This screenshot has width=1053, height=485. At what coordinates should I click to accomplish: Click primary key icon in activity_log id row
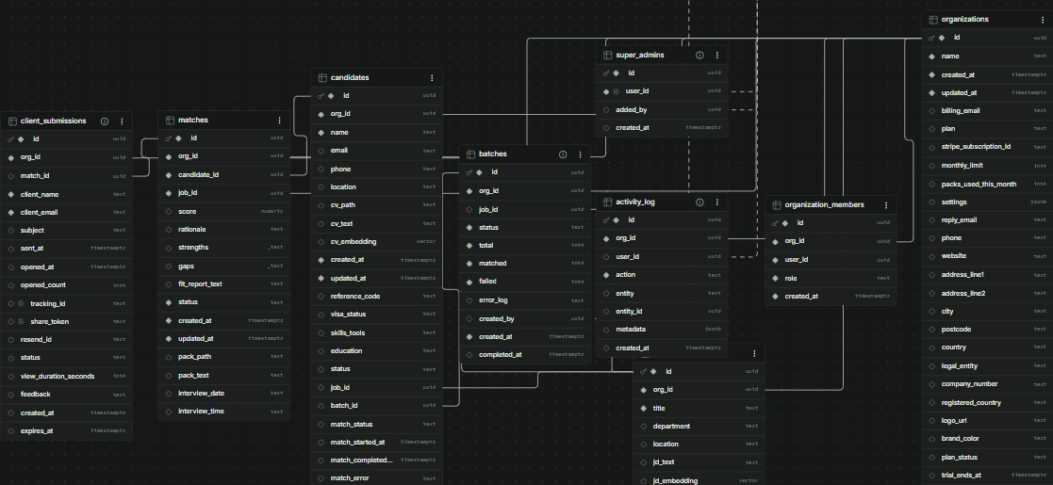pos(606,220)
